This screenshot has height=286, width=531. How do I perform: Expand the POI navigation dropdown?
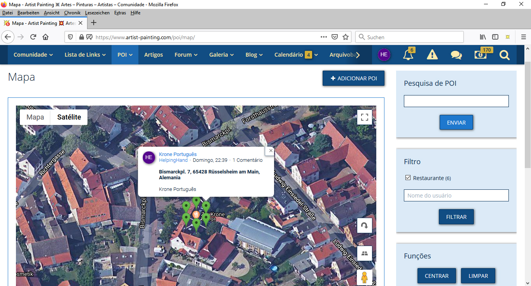pos(125,55)
